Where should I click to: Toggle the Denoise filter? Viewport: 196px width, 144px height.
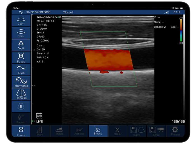click(x=21, y=94)
